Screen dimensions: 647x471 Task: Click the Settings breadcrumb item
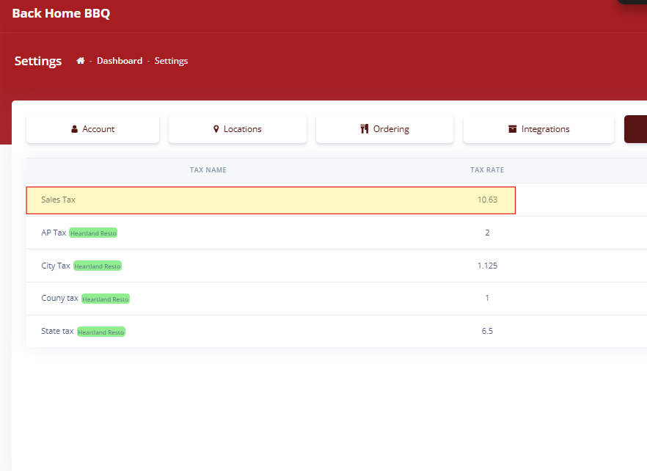171,61
